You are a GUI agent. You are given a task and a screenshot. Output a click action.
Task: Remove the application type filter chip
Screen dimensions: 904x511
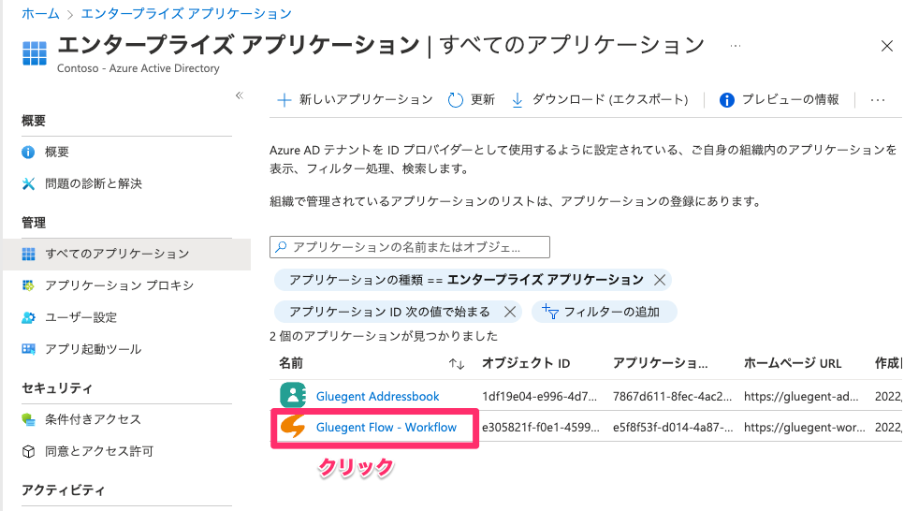pyautogui.click(x=659, y=280)
